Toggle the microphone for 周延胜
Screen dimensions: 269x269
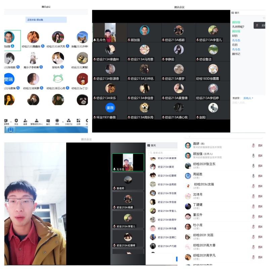[254, 176]
